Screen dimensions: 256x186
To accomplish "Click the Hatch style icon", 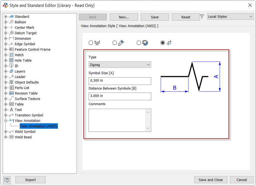I will [12, 55].
